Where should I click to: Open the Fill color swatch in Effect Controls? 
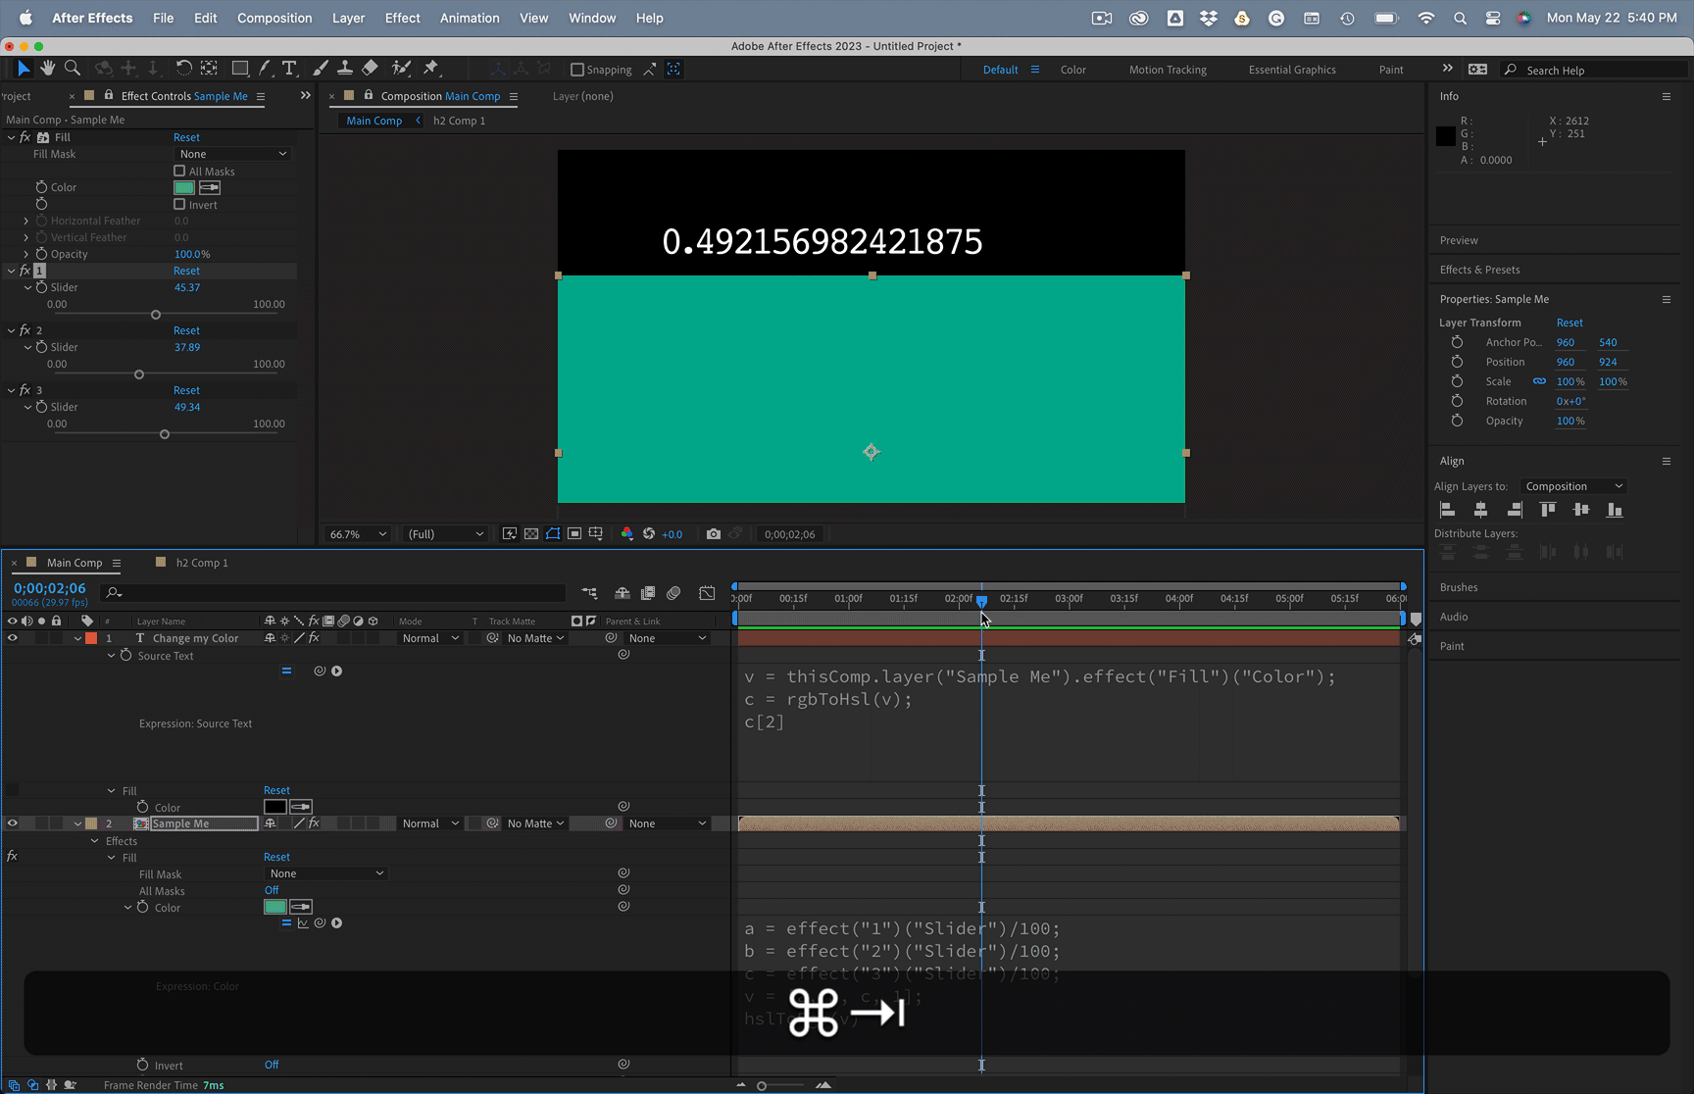184,187
